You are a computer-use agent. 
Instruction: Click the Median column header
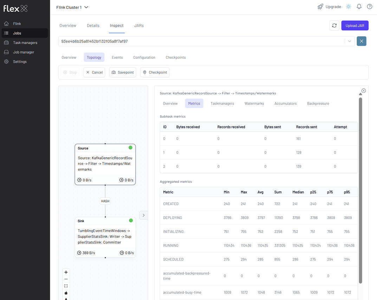[x=298, y=192]
